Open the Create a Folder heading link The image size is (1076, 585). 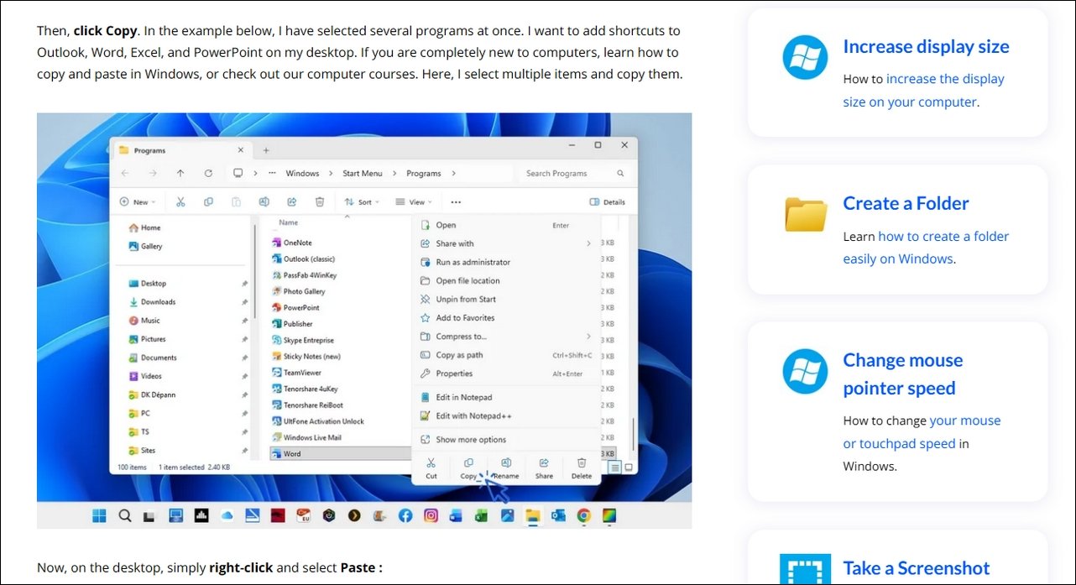906,203
